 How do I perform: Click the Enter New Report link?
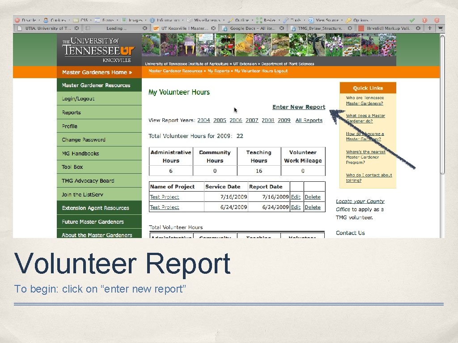tap(298, 107)
